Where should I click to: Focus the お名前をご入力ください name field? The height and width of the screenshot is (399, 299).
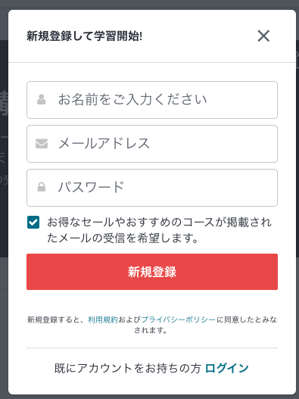152,100
